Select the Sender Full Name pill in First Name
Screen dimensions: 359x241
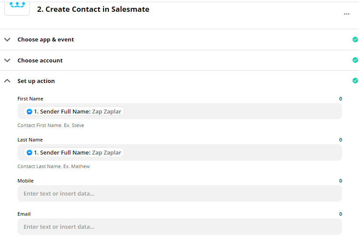pos(74,111)
